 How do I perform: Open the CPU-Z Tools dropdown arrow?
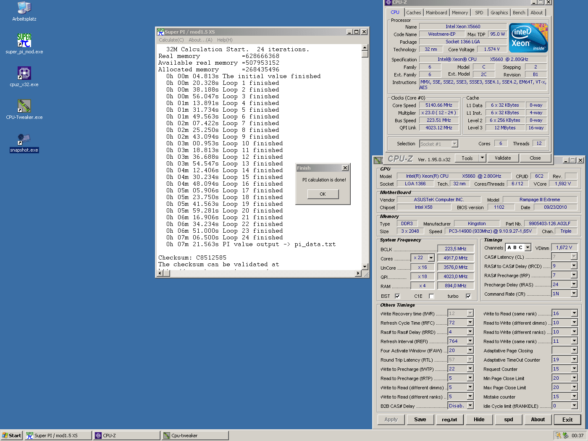[x=482, y=158]
